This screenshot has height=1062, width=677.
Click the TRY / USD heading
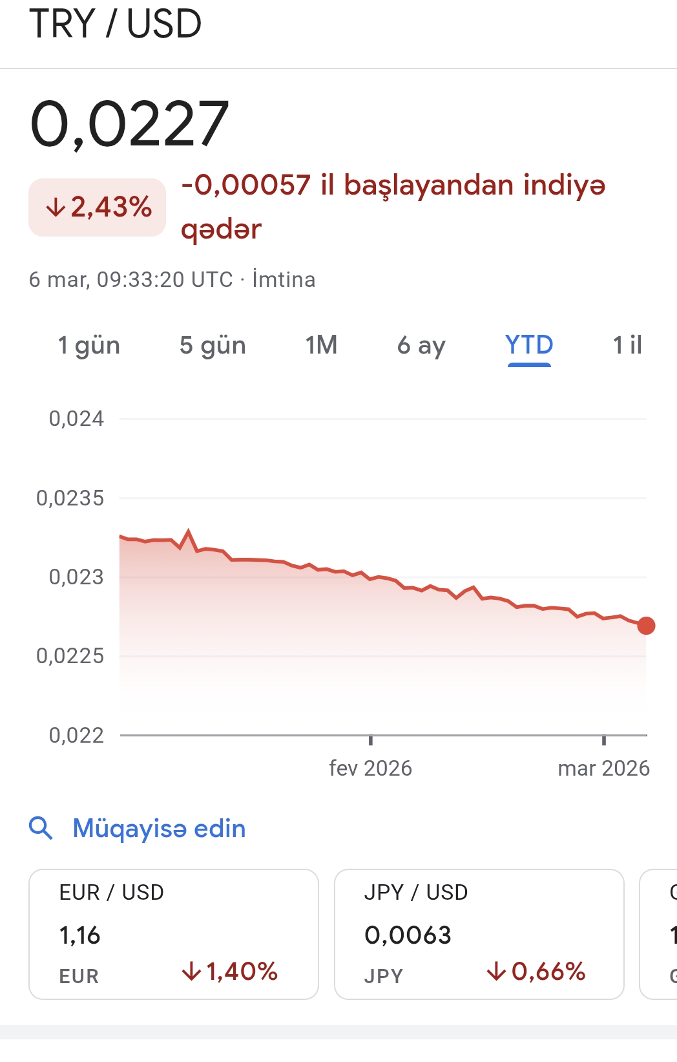tap(116, 24)
